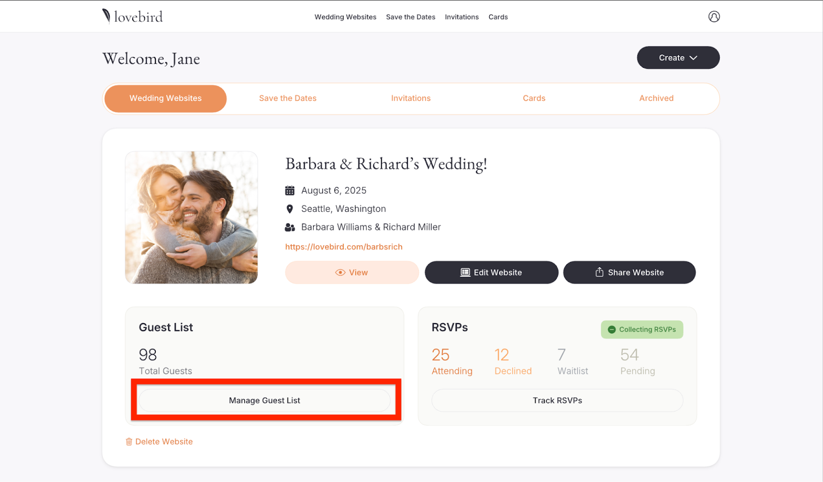Click the Welcome, Jane heading
The width and height of the screenshot is (823, 482).
click(x=151, y=59)
